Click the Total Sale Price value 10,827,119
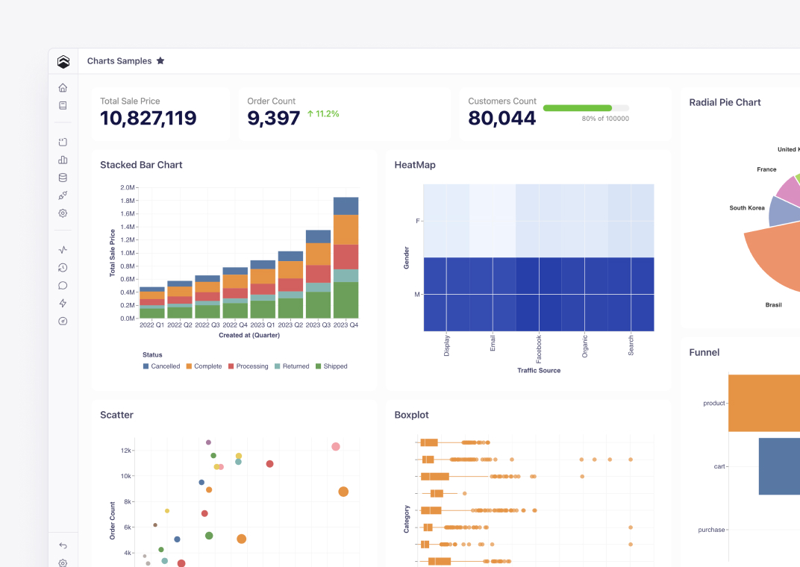Image resolution: width=800 pixels, height=567 pixels. [148, 119]
